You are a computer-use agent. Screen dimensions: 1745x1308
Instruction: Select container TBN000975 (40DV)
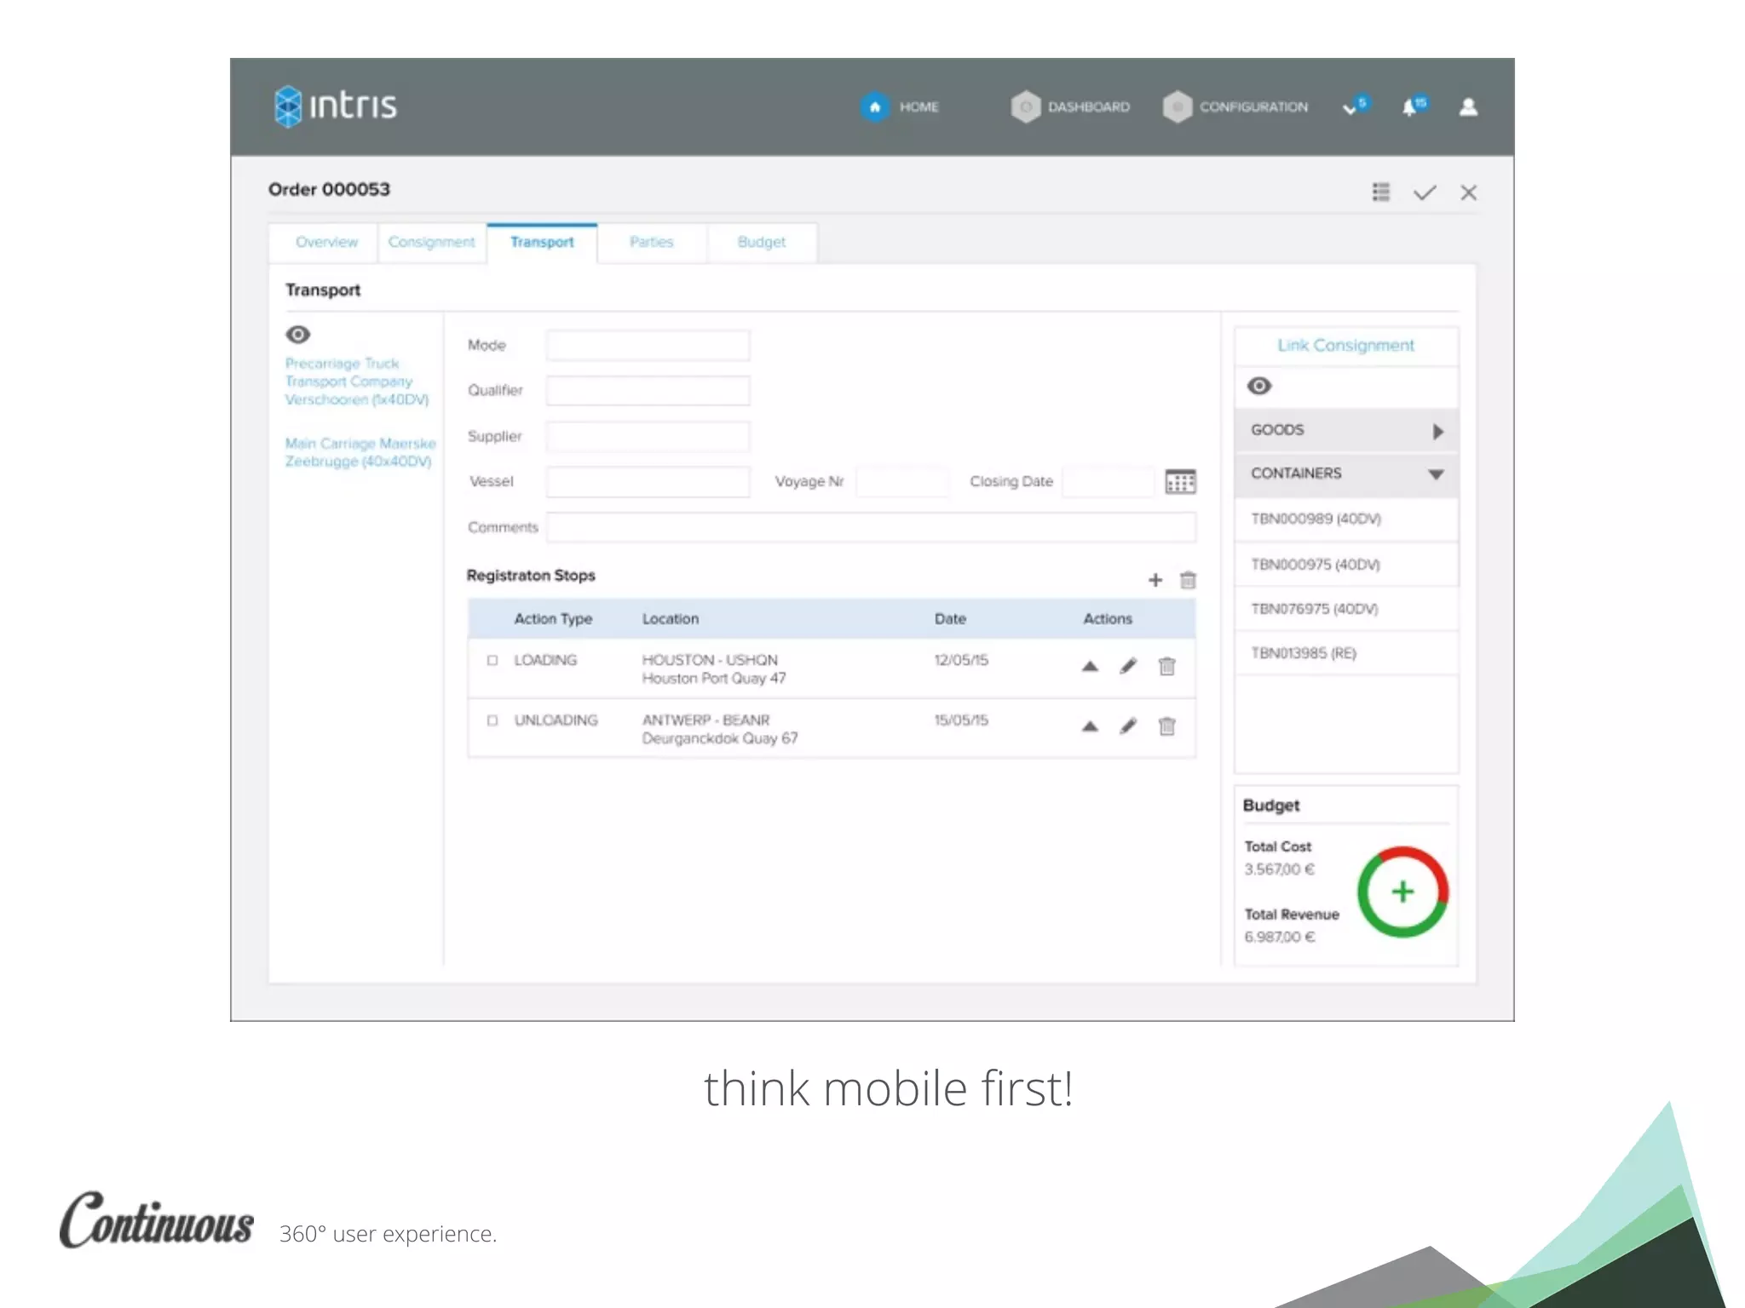pyautogui.click(x=1346, y=565)
